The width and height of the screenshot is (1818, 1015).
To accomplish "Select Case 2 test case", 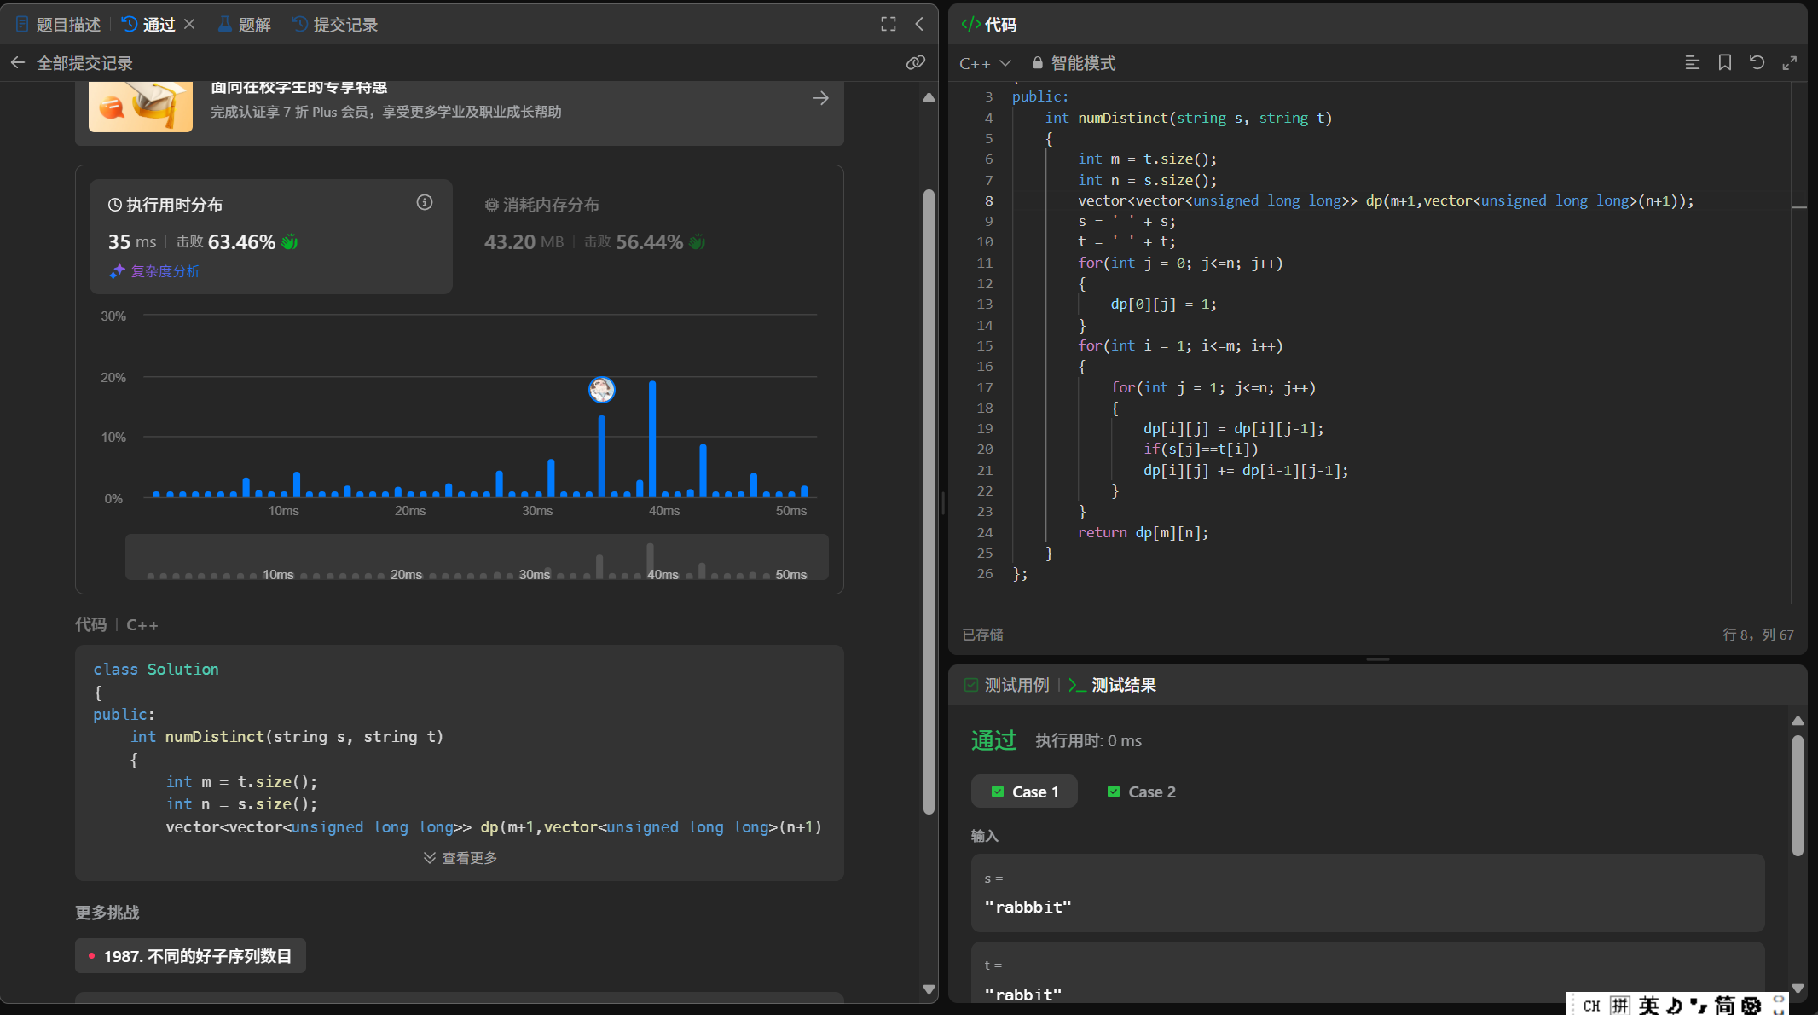I will [x=1141, y=792].
